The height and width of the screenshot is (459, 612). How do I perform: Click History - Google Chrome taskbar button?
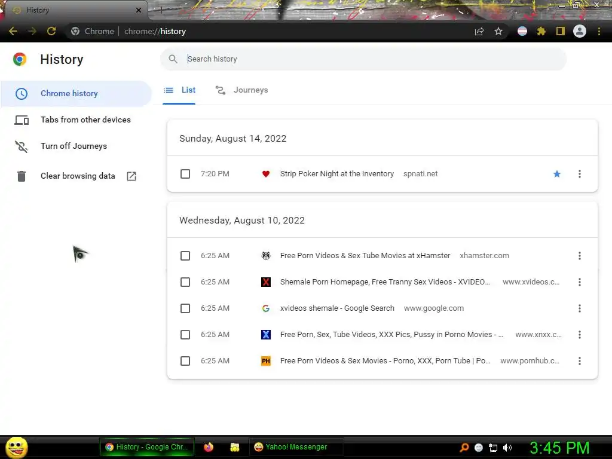147,447
